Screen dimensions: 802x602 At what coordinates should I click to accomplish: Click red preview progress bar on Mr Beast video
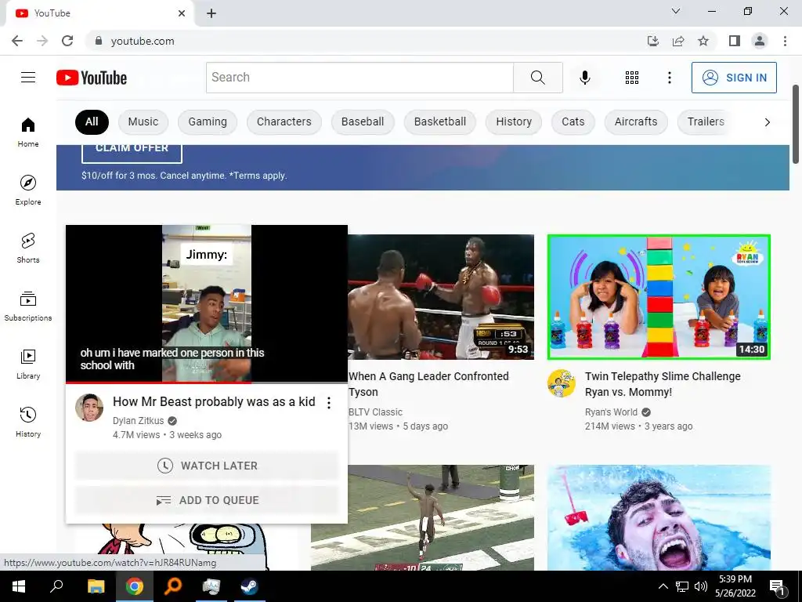[158, 383]
